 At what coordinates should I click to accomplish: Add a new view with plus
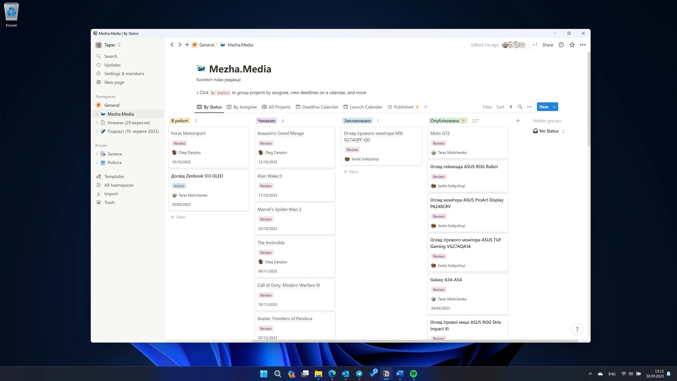click(426, 107)
